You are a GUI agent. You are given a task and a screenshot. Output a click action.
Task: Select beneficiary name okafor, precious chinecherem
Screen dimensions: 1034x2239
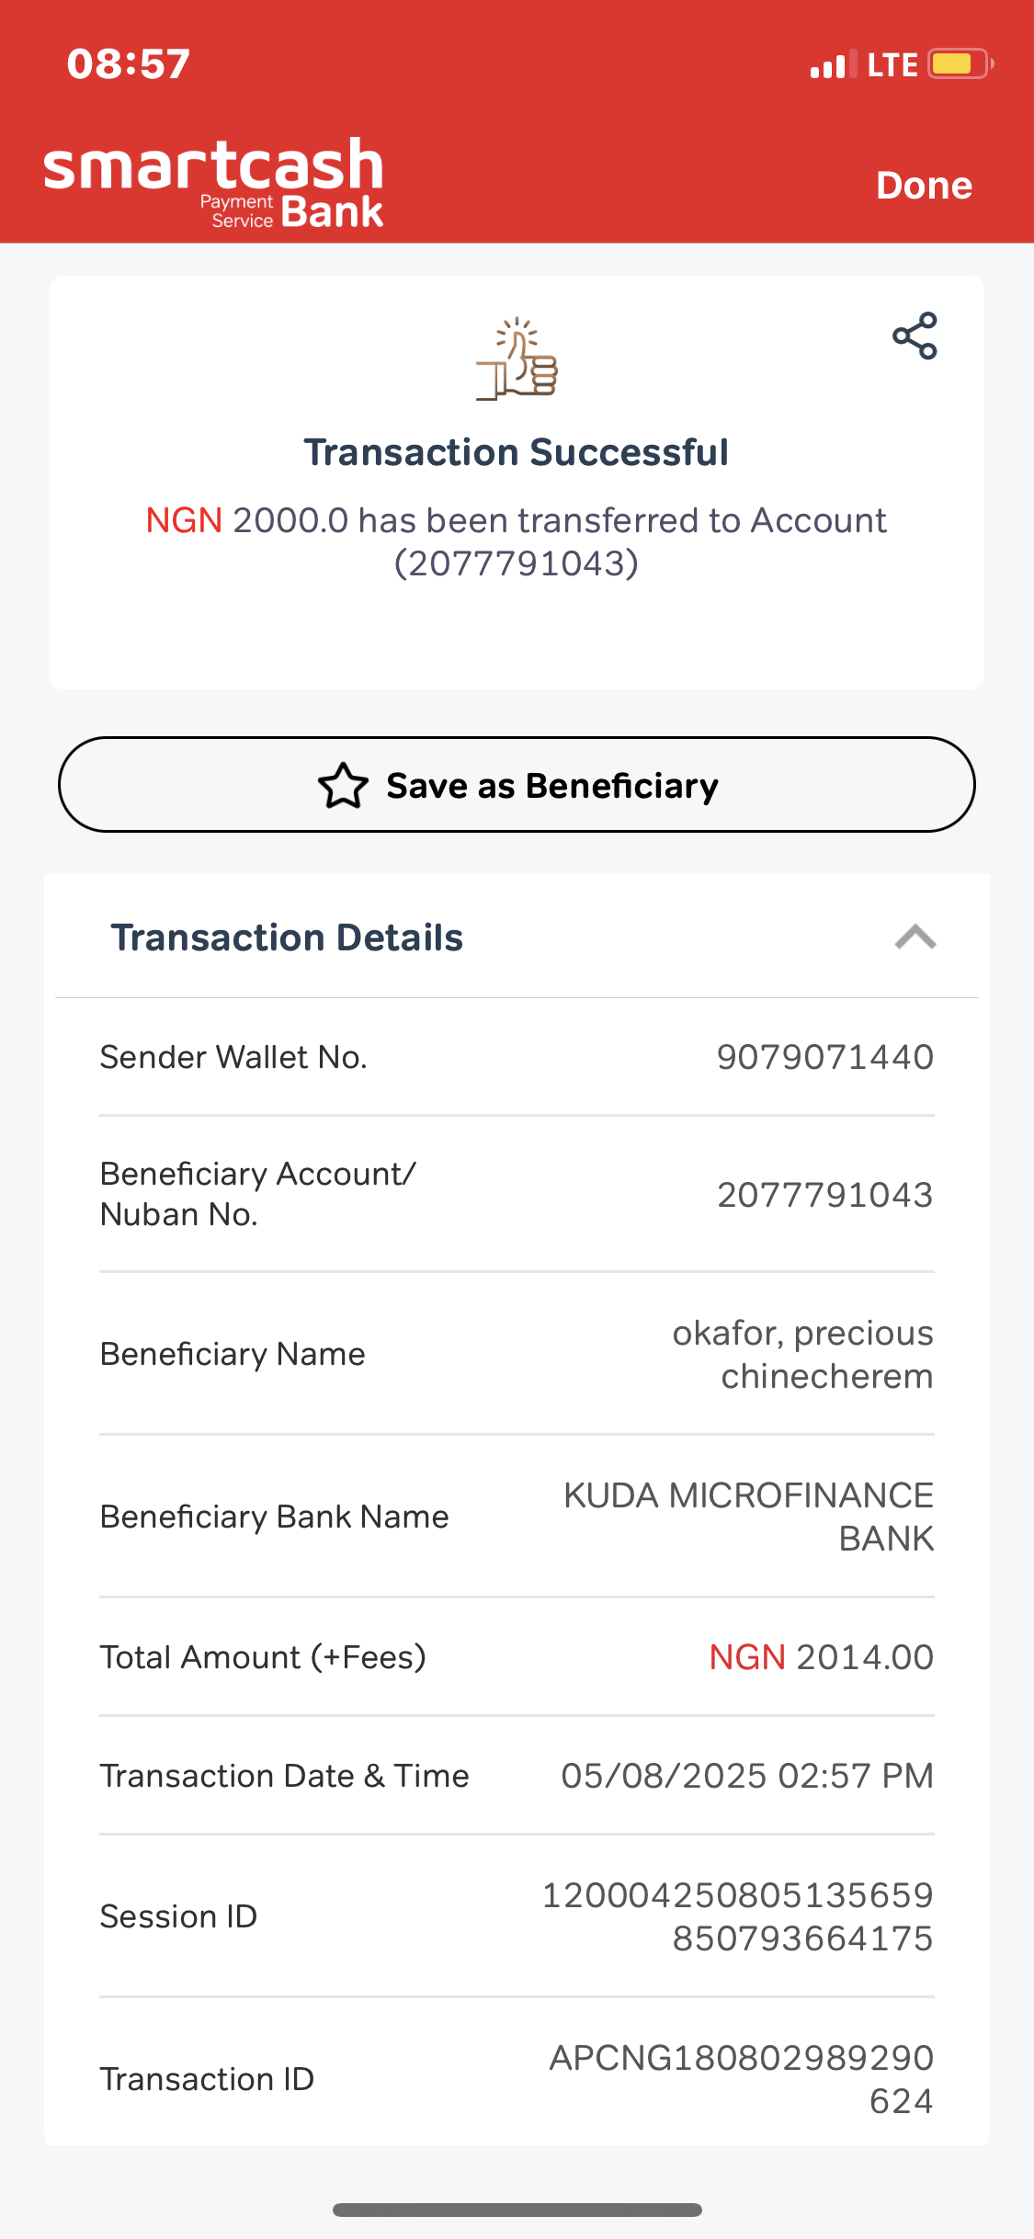[x=802, y=1354]
